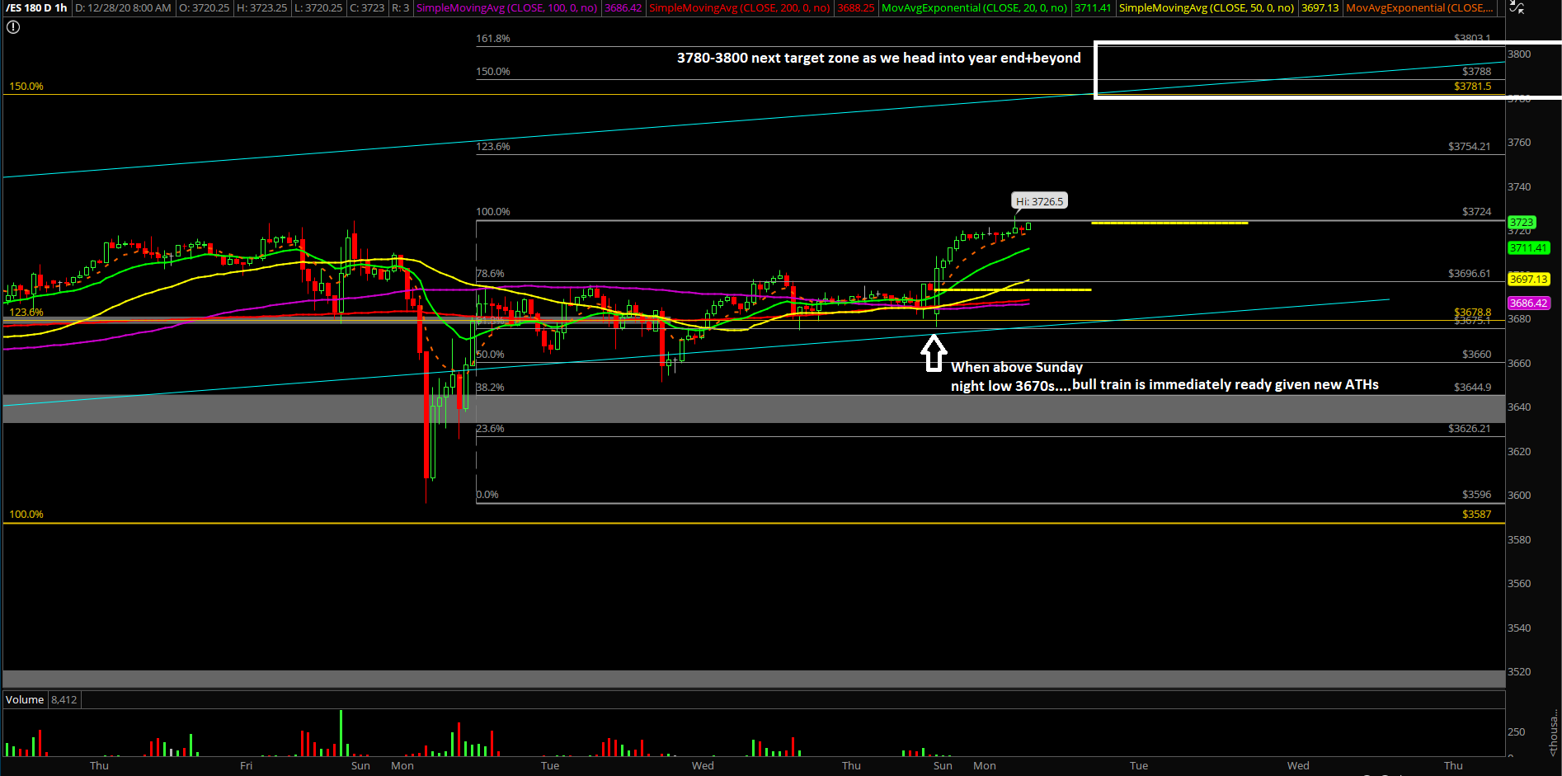The width and height of the screenshot is (1562, 776).
Task: Click the H: 3723.25 high value
Action: (261, 7)
